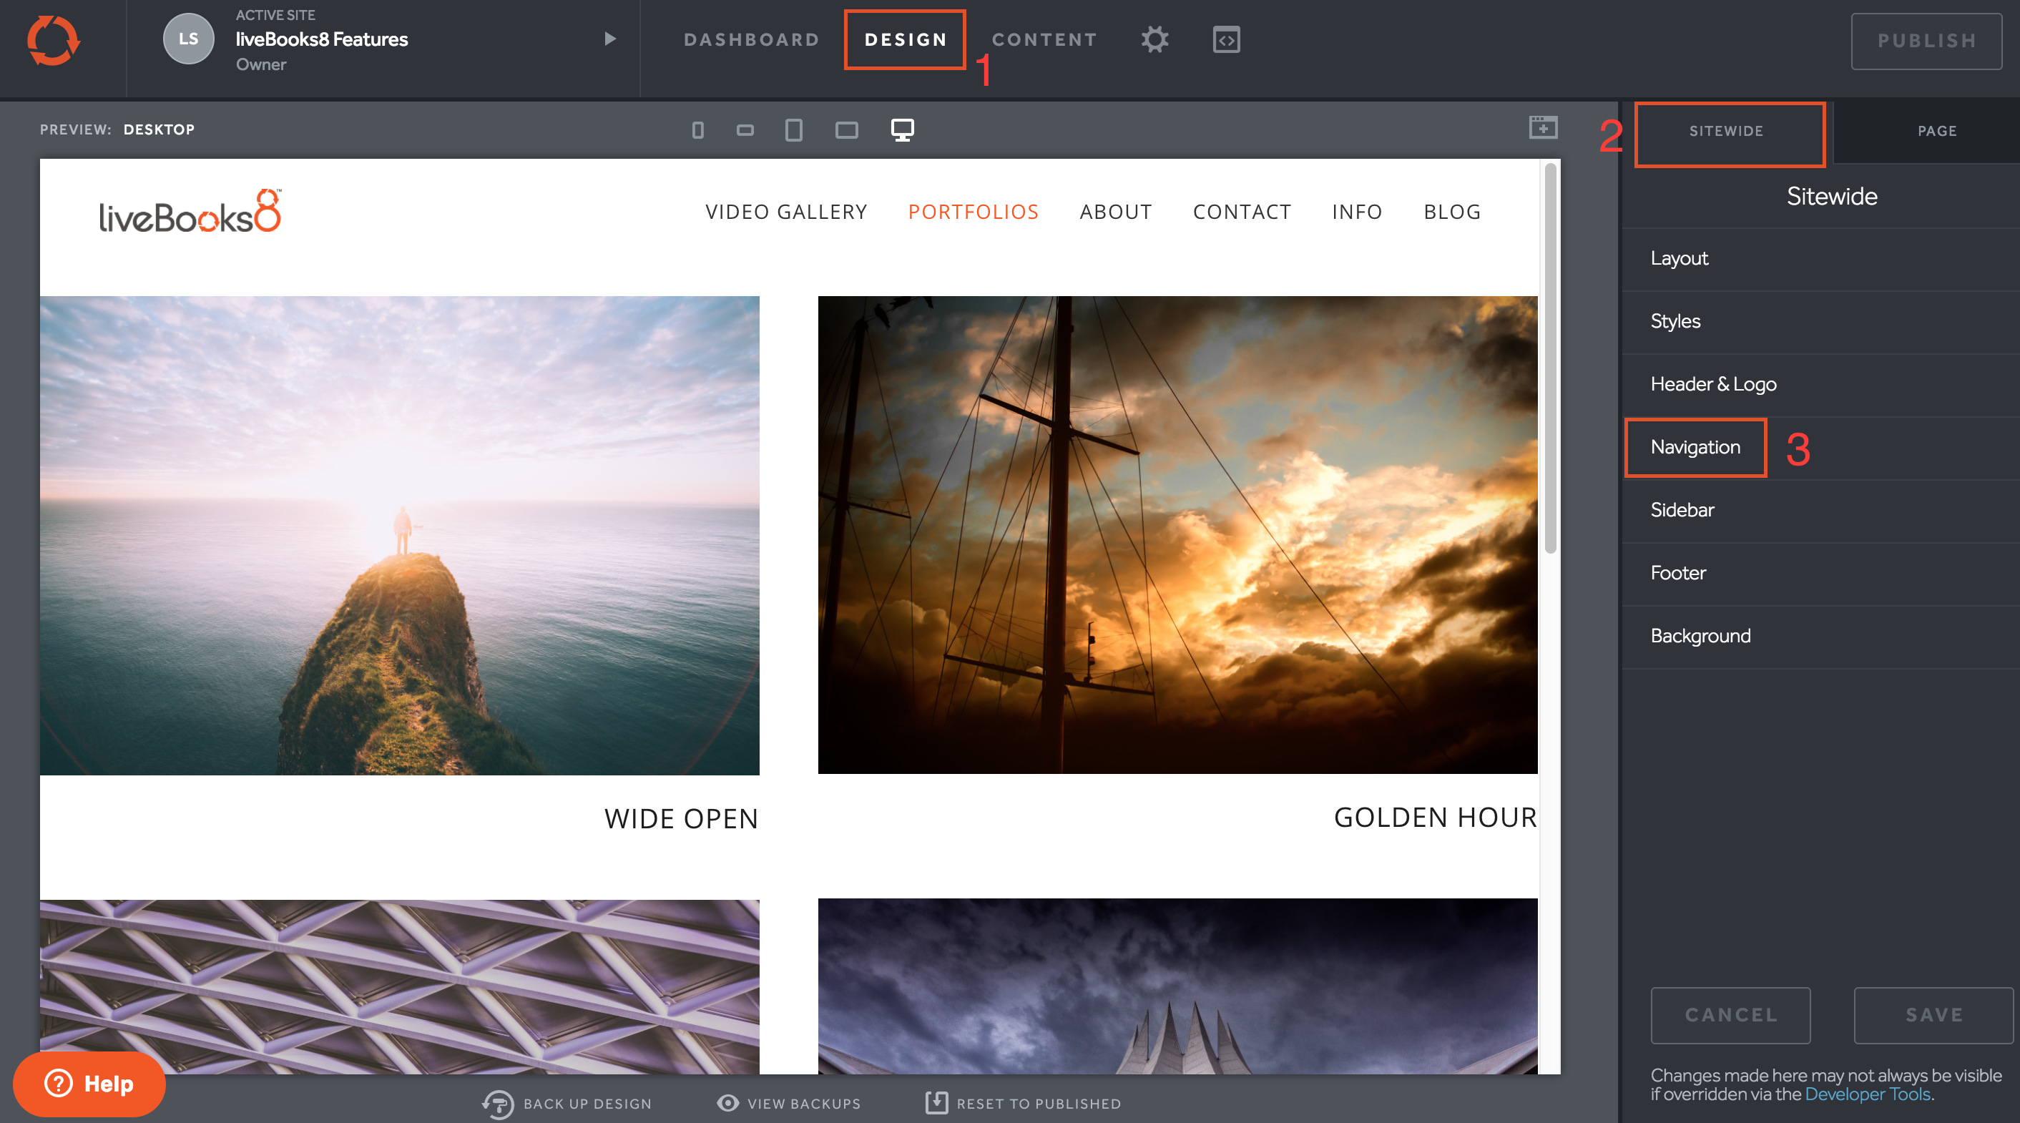Switch preview to small phone icon

pyautogui.click(x=697, y=130)
